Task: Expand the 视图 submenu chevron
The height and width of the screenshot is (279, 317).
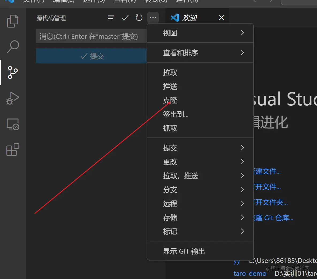Action: 242,33
